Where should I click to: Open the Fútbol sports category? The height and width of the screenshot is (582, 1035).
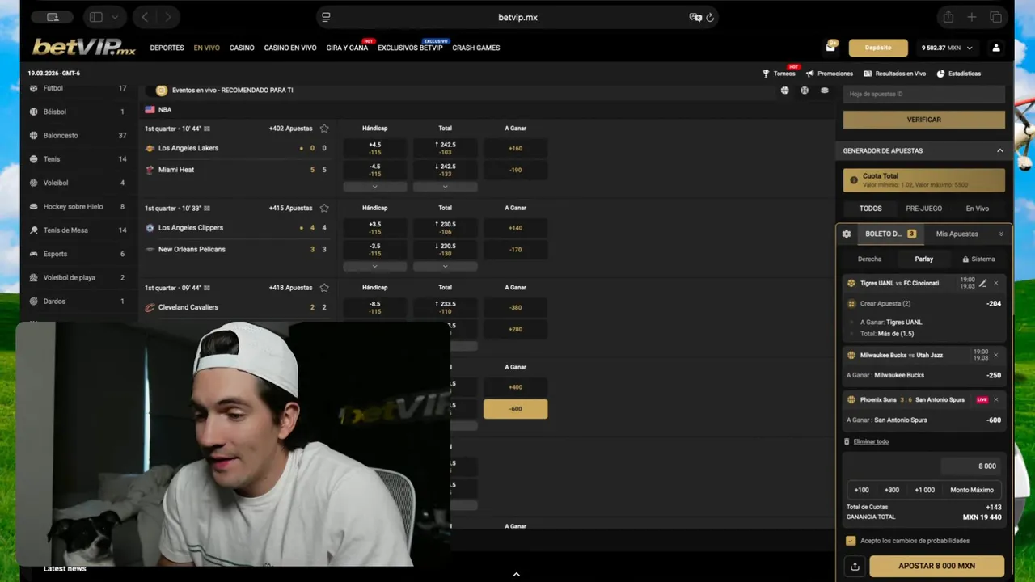(78, 87)
